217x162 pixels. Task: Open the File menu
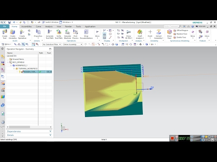pyautogui.click(x=5, y=27)
